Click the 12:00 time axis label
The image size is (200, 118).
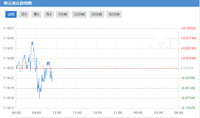57,113
